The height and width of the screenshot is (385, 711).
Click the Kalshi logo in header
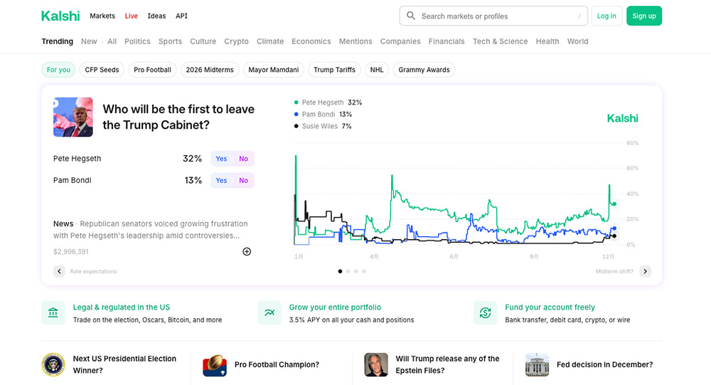coord(60,16)
